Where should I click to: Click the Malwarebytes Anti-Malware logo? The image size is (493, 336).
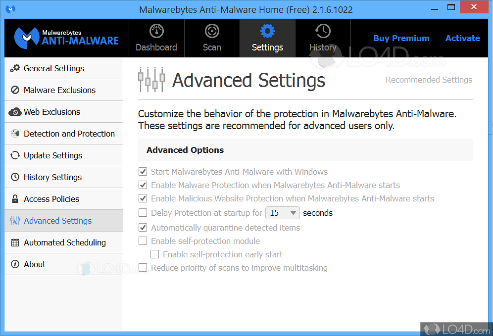click(67, 38)
